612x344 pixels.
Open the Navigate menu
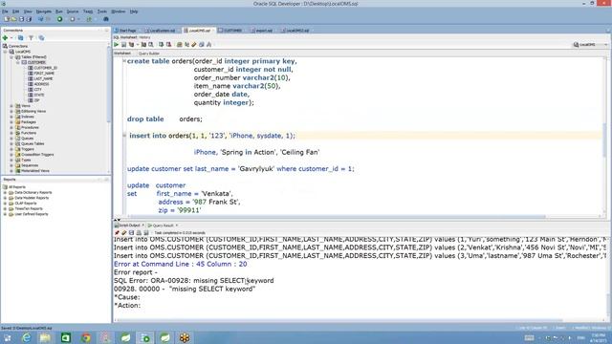(x=44, y=11)
